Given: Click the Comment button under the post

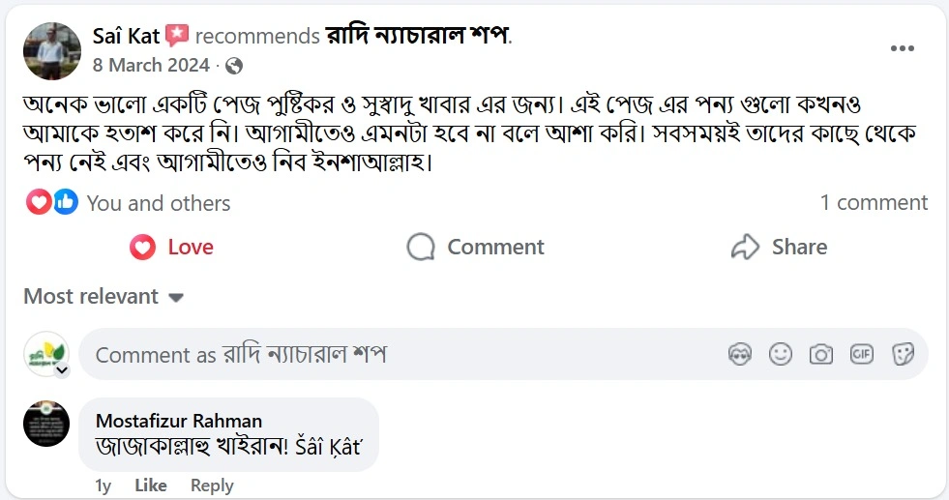Looking at the screenshot, I should pyautogui.click(x=475, y=248).
